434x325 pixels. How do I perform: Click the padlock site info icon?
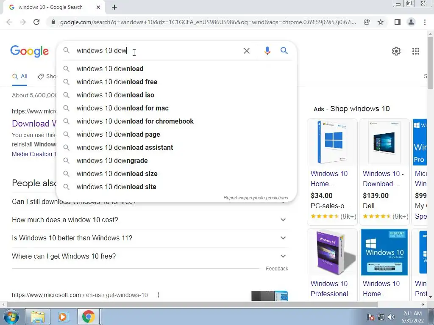click(53, 22)
